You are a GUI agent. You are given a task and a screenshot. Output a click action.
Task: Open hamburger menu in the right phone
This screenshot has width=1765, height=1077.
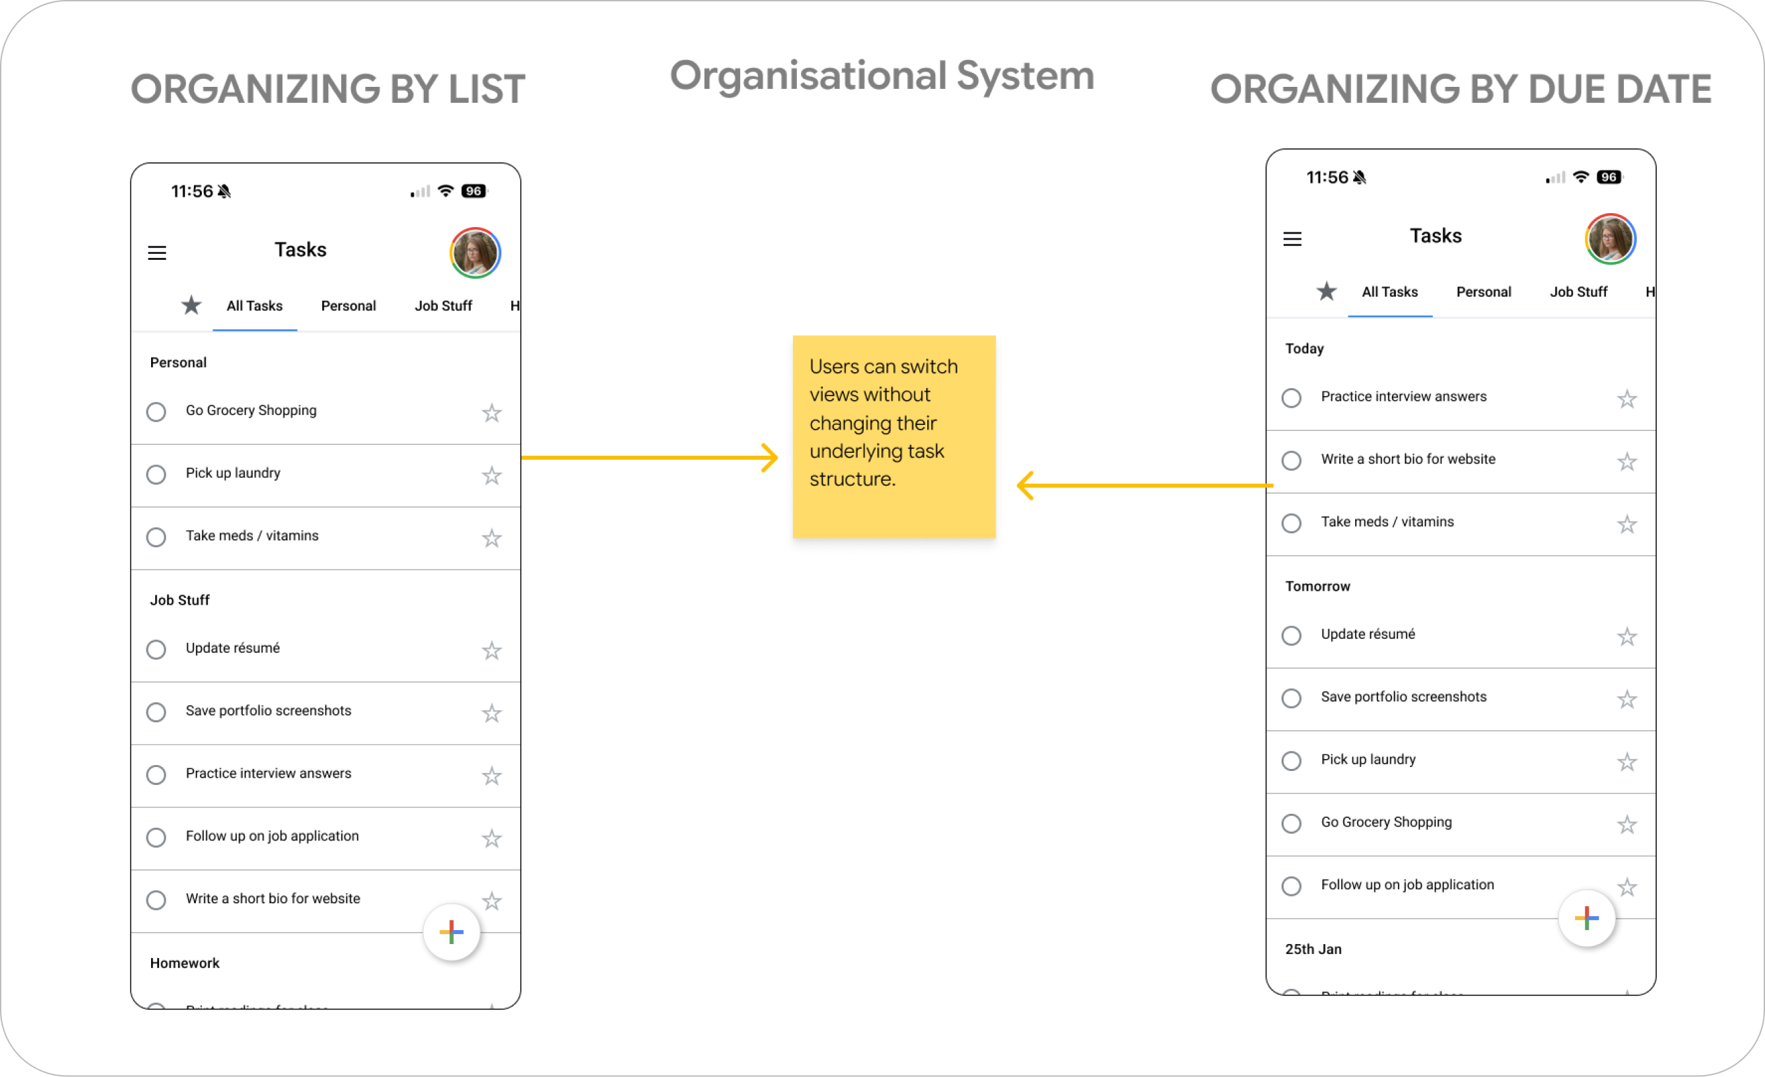1292,239
